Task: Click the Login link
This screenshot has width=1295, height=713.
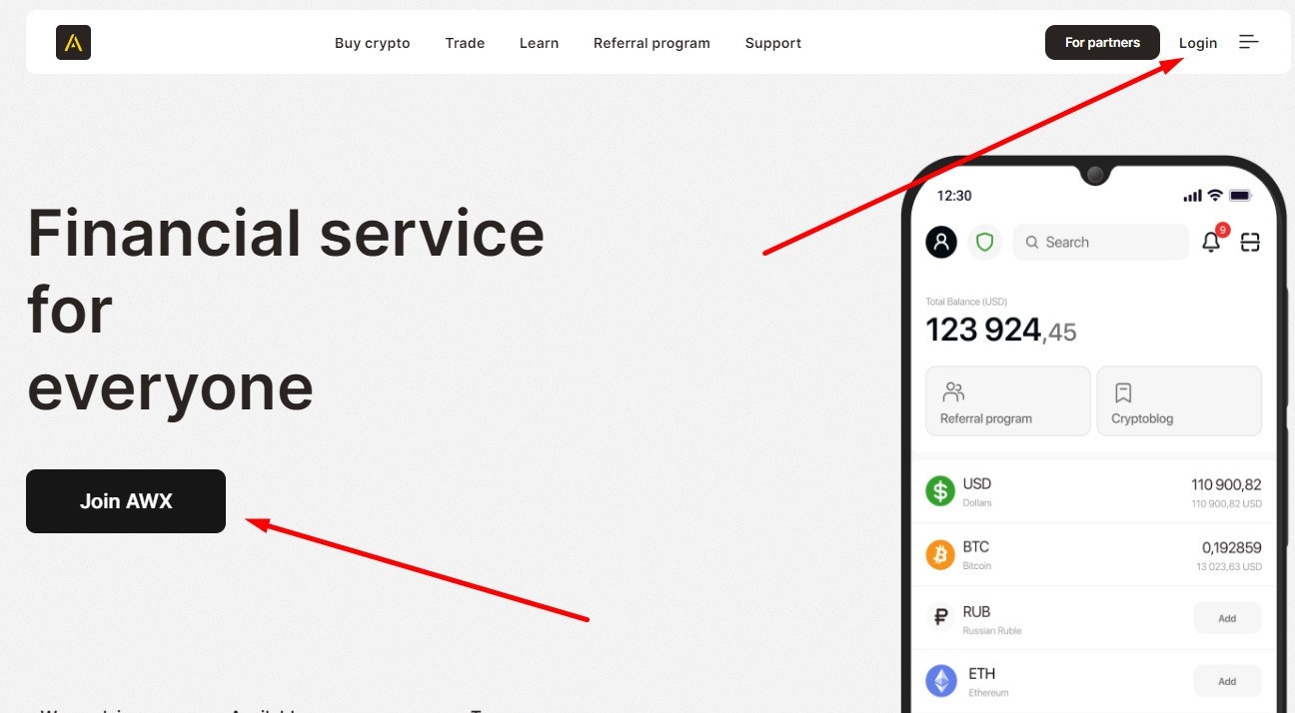Action: click(x=1197, y=43)
